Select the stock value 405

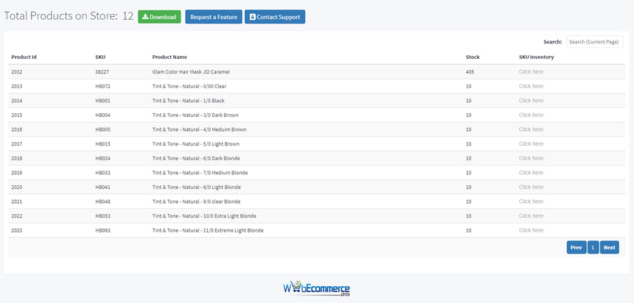(470, 72)
